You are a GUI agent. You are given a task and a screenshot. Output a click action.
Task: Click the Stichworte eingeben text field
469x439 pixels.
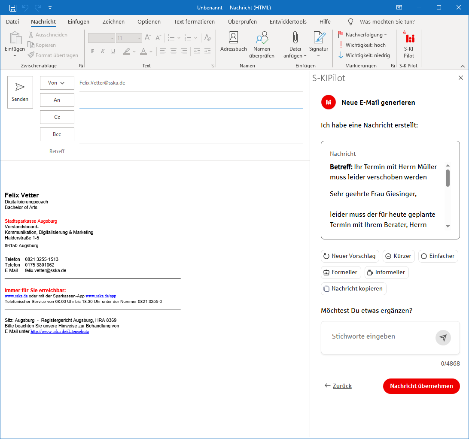point(378,336)
